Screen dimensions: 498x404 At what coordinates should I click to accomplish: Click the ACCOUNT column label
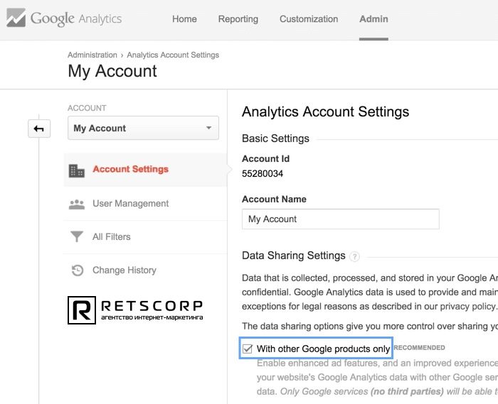coord(87,108)
